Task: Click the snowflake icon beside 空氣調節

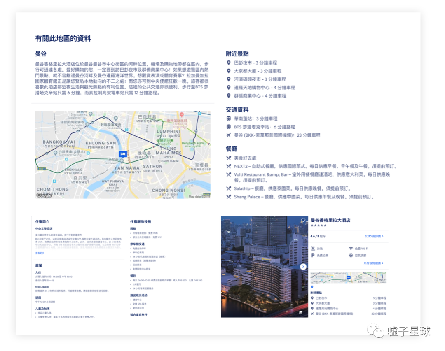Action: tap(351, 256)
